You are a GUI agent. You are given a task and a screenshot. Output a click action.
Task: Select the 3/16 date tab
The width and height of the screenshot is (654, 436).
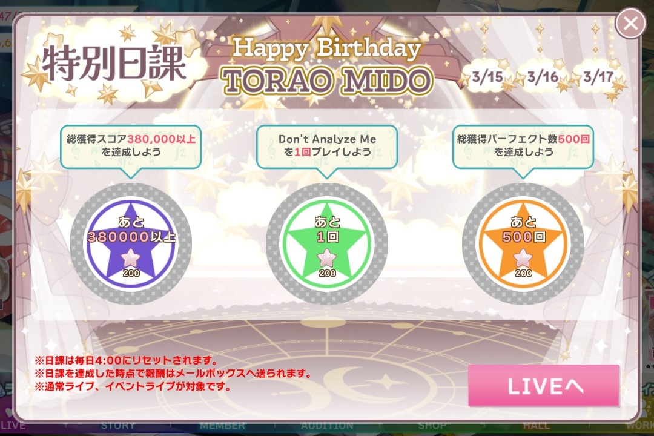(542, 77)
